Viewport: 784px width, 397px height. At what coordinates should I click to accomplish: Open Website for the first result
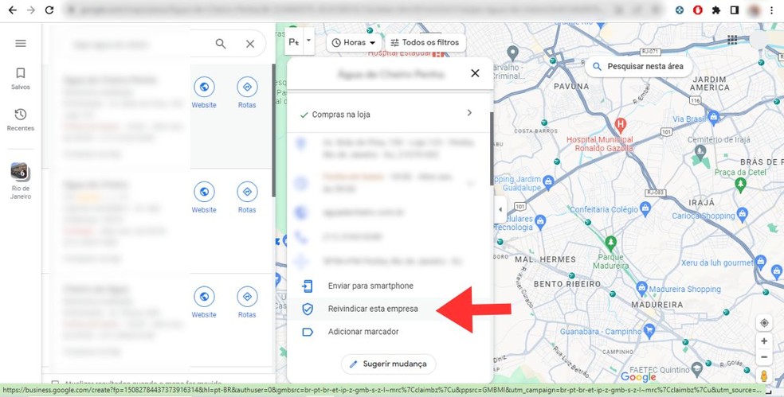204,93
